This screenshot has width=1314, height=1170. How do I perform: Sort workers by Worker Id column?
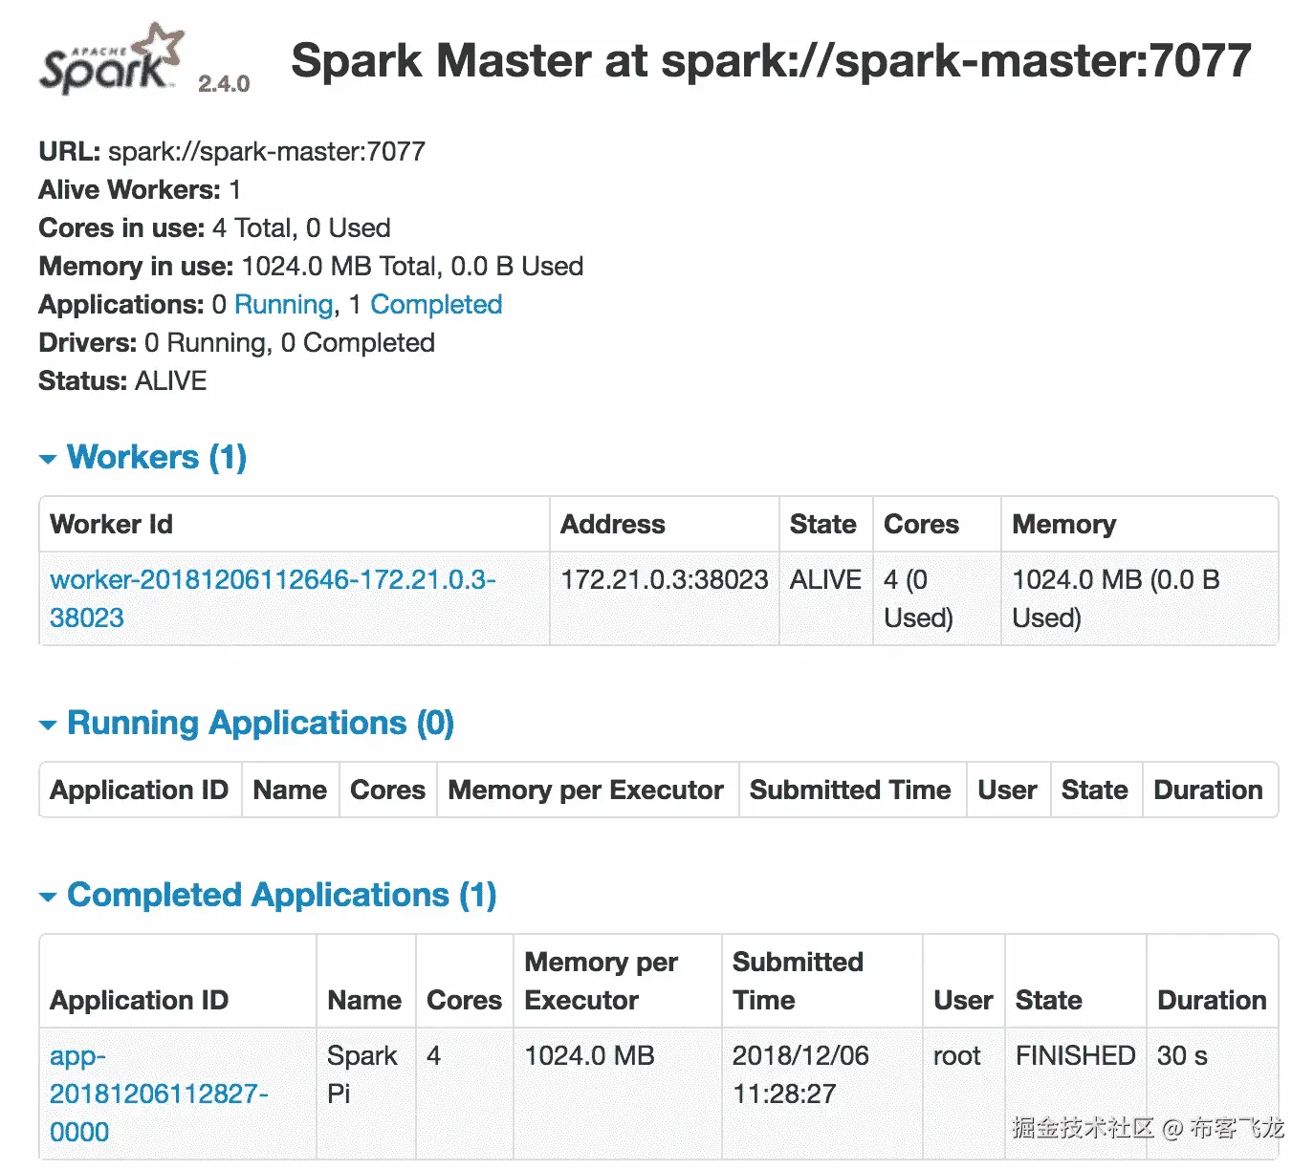point(111,524)
